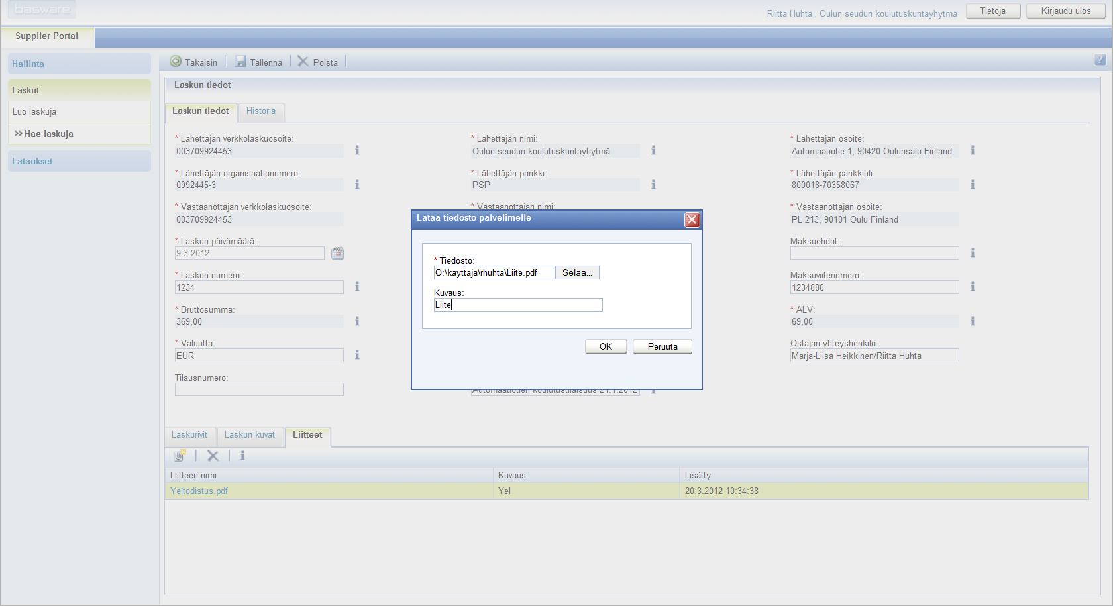Show info for Lähettäjän osoite
This screenshot has height=606, width=1113.
[x=973, y=150]
